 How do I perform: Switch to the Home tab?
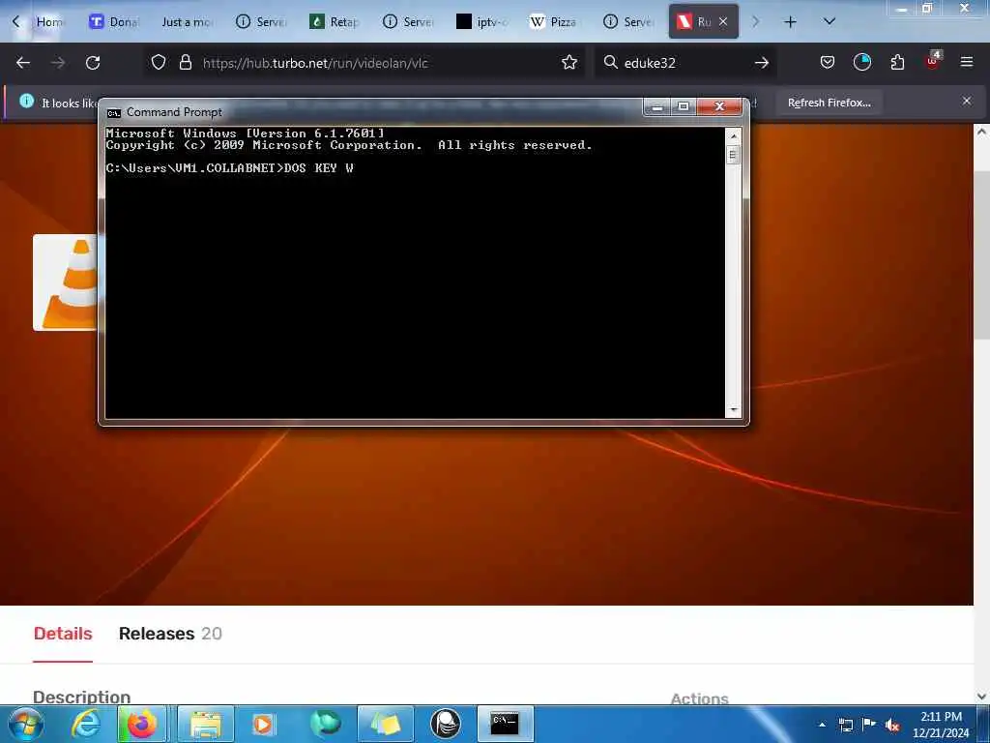[x=48, y=22]
